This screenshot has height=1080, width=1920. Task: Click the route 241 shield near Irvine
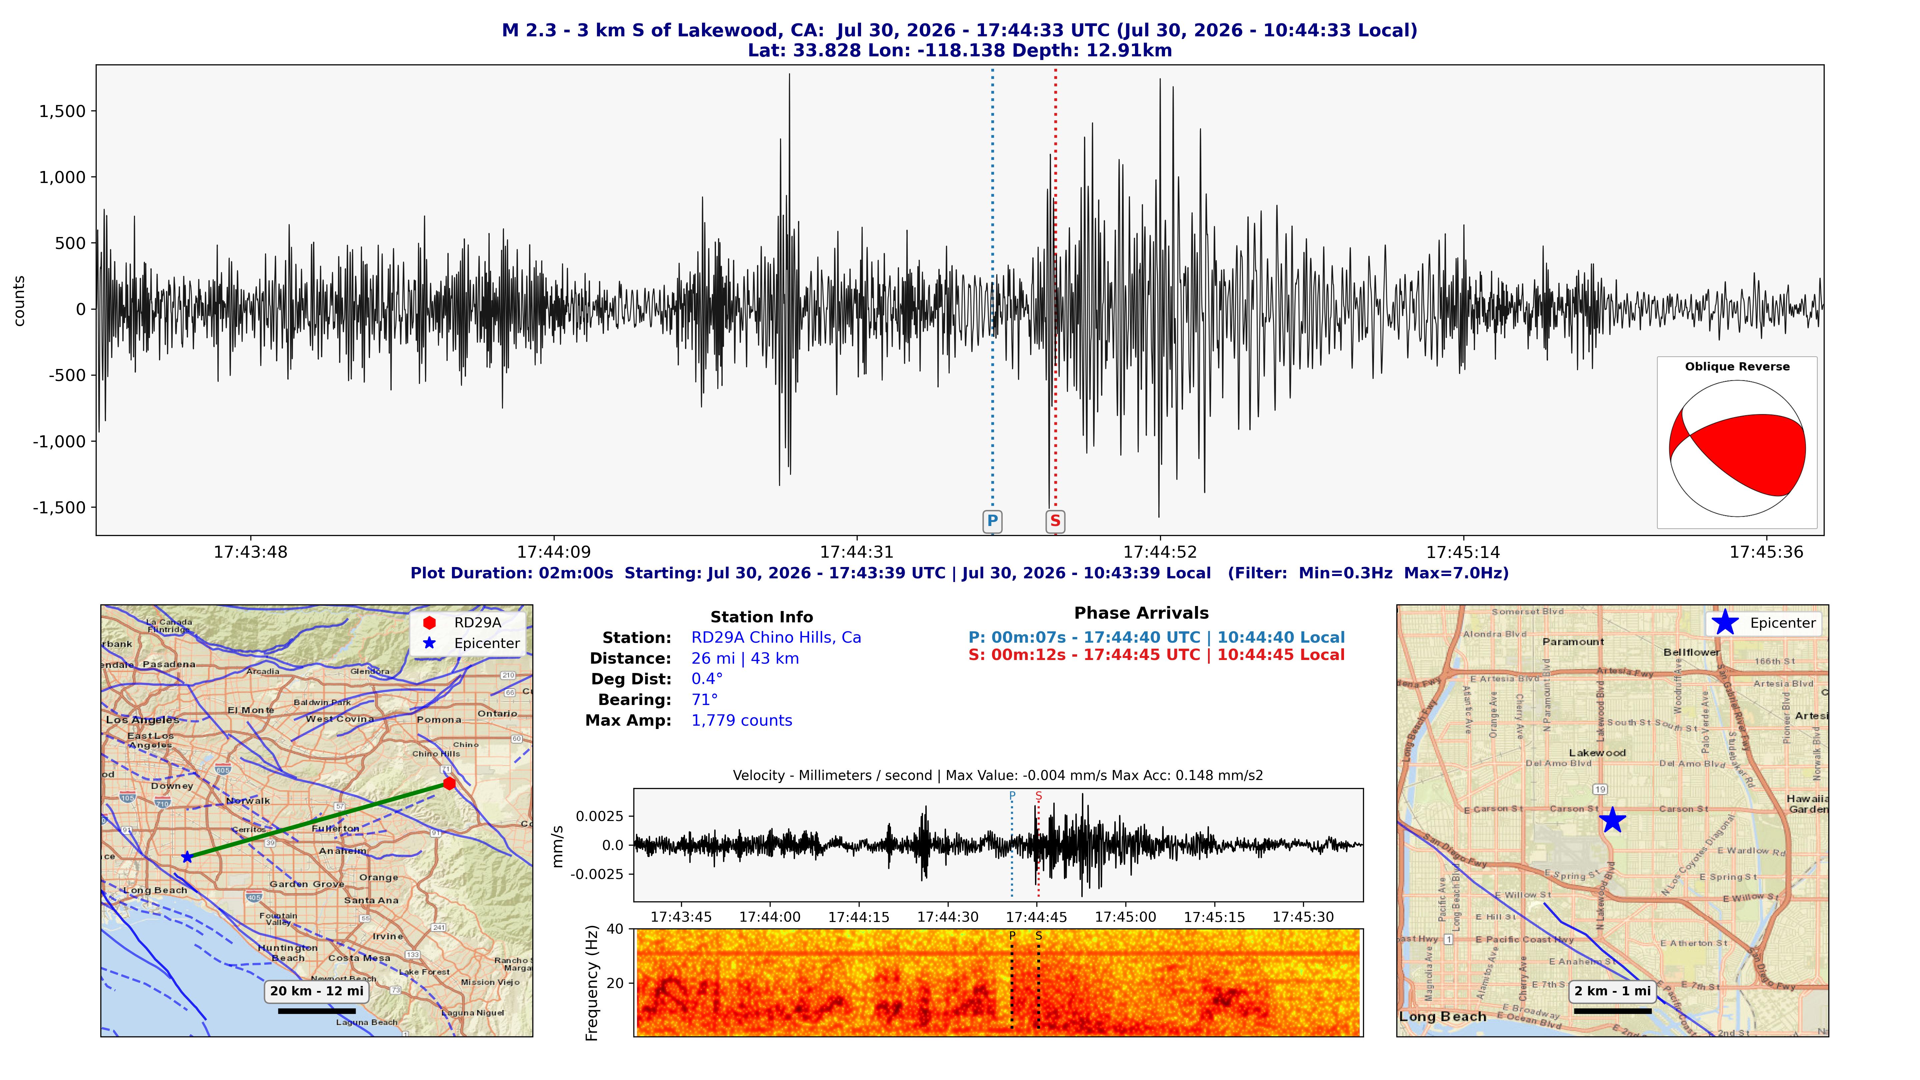tap(439, 928)
